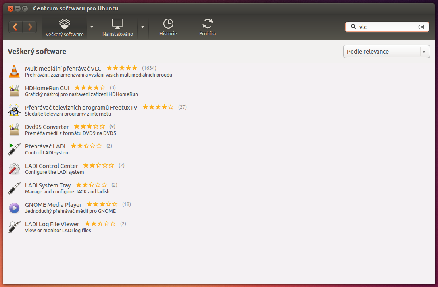Click the FreetuxTV star rating
438x287 pixels.
pyautogui.click(x=158, y=107)
